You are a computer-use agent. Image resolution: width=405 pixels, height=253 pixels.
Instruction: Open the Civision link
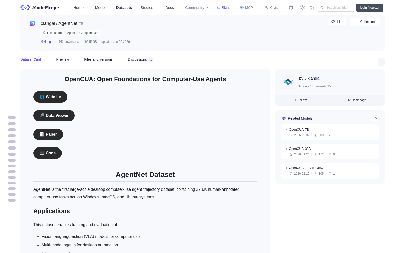click(273, 8)
